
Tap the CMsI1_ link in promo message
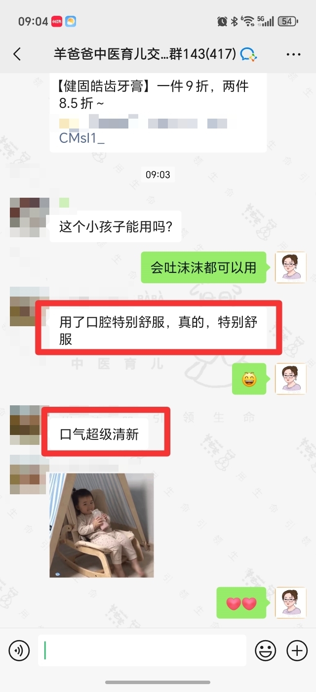pos(82,138)
